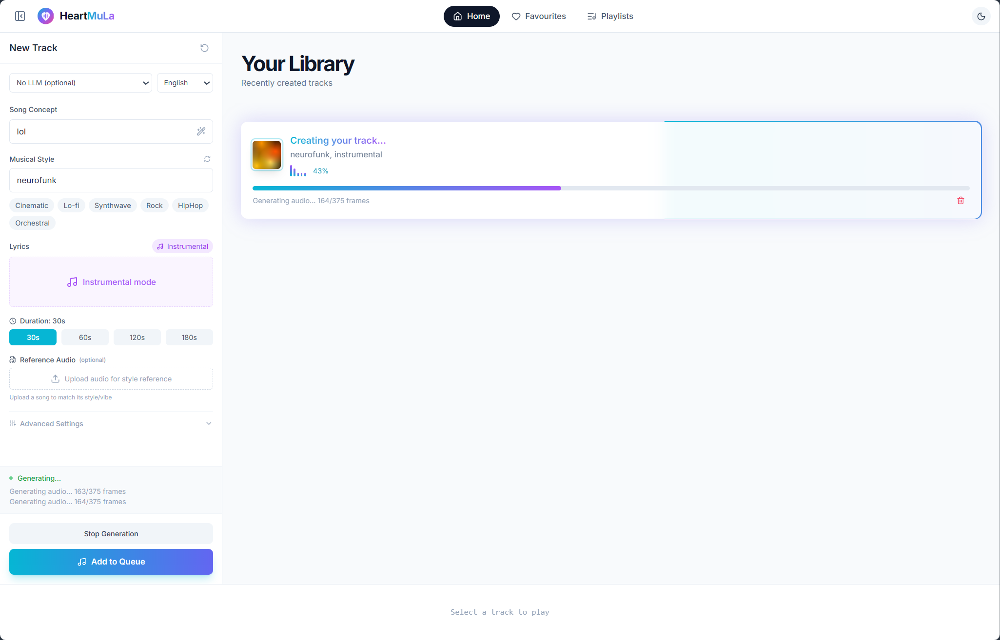Select the 180s duration option

pos(189,338)
